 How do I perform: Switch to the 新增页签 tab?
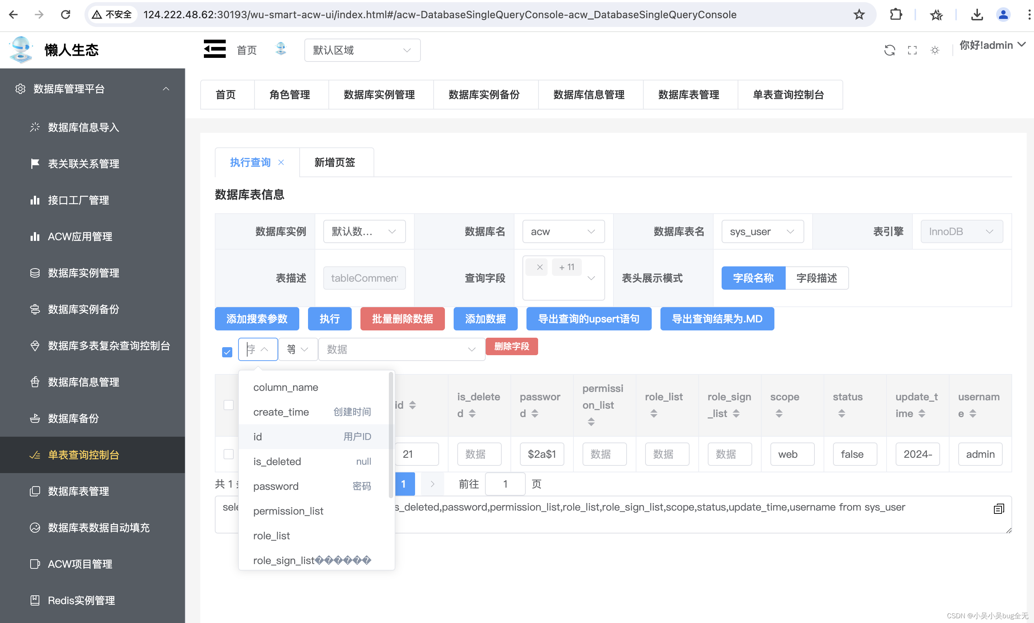click(335, 162)
